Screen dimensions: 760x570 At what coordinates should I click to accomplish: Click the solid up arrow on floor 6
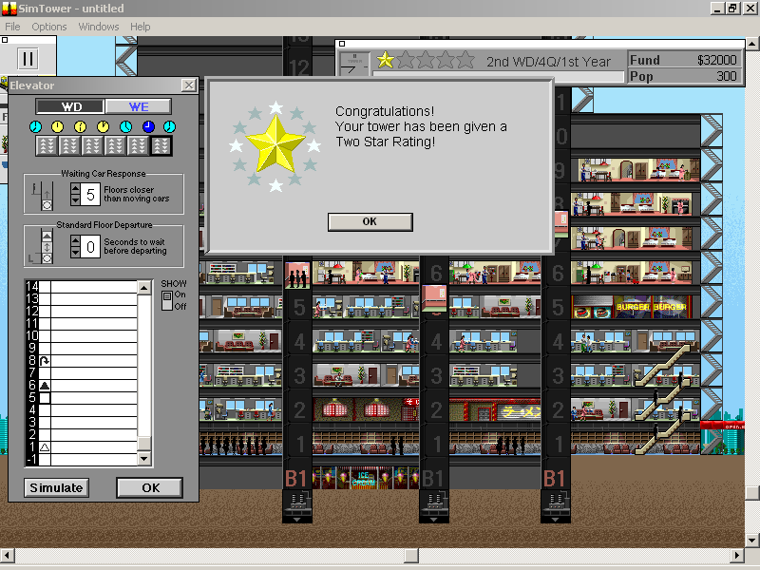tap(45, 386)
